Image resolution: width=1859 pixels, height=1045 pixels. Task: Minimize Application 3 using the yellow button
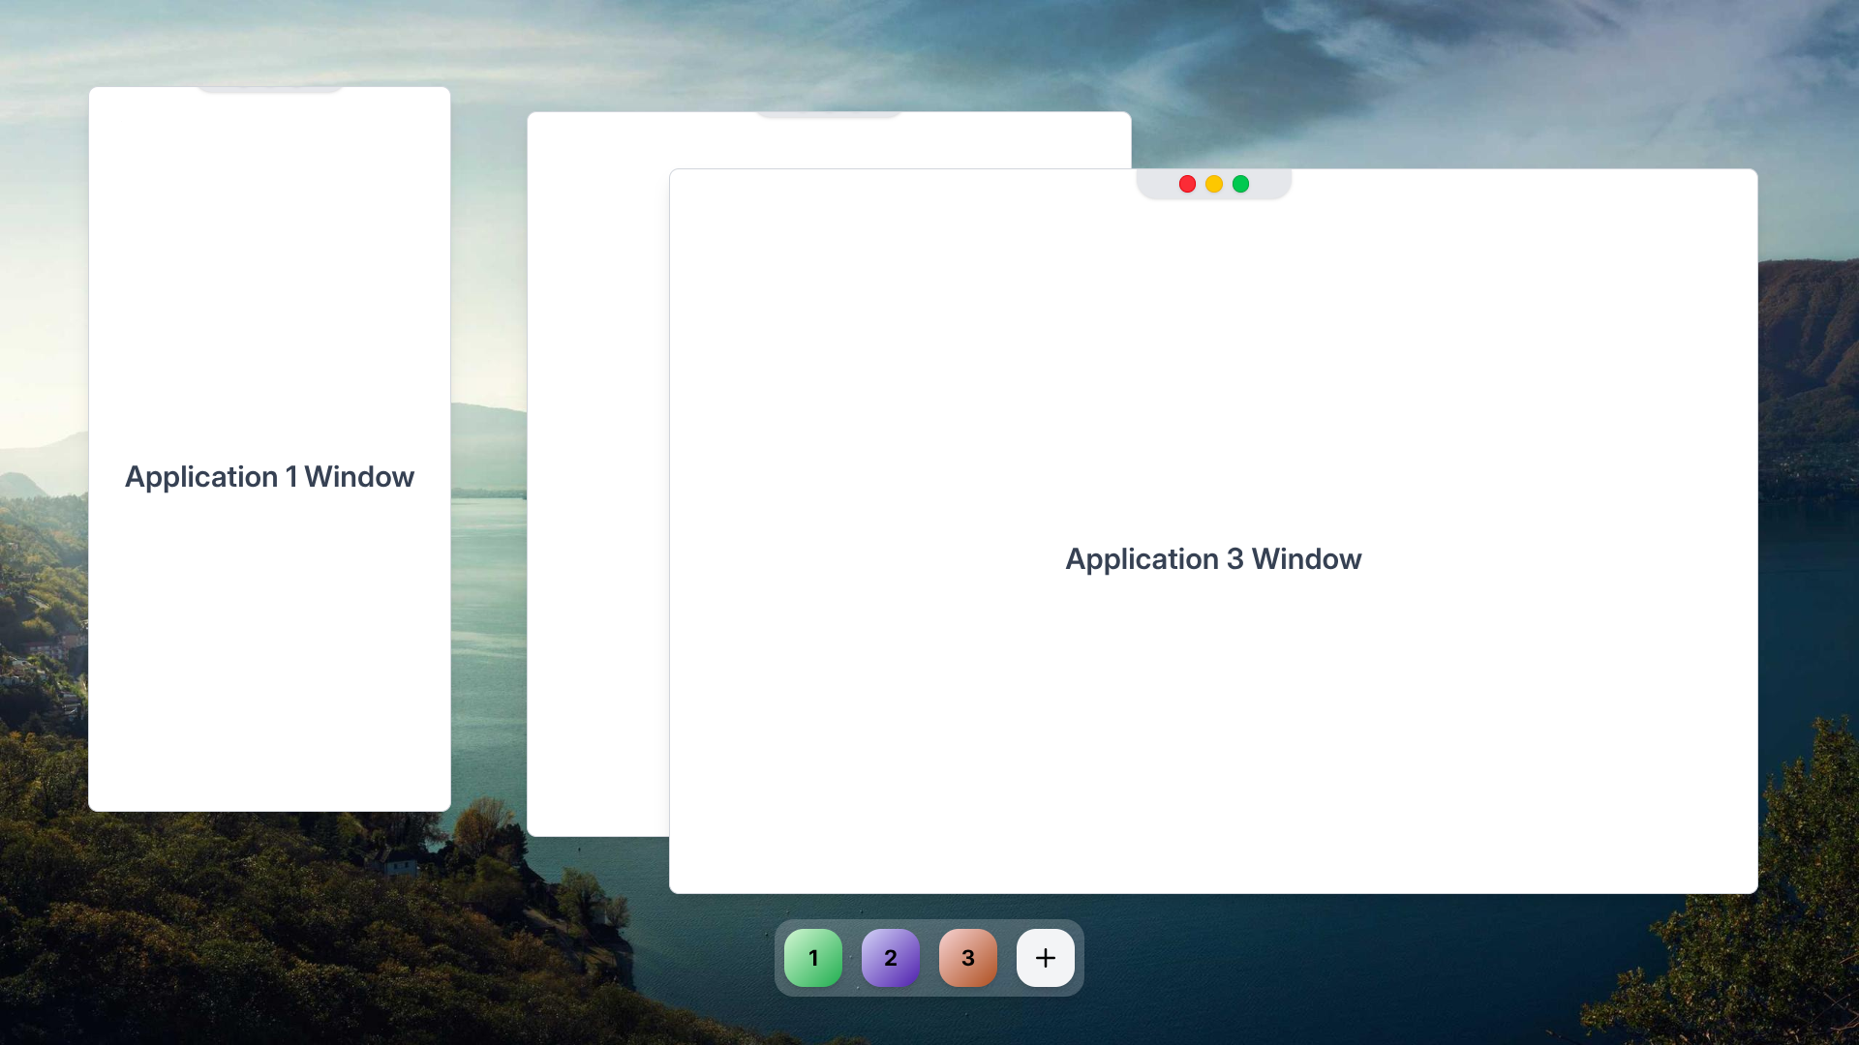1214,184
